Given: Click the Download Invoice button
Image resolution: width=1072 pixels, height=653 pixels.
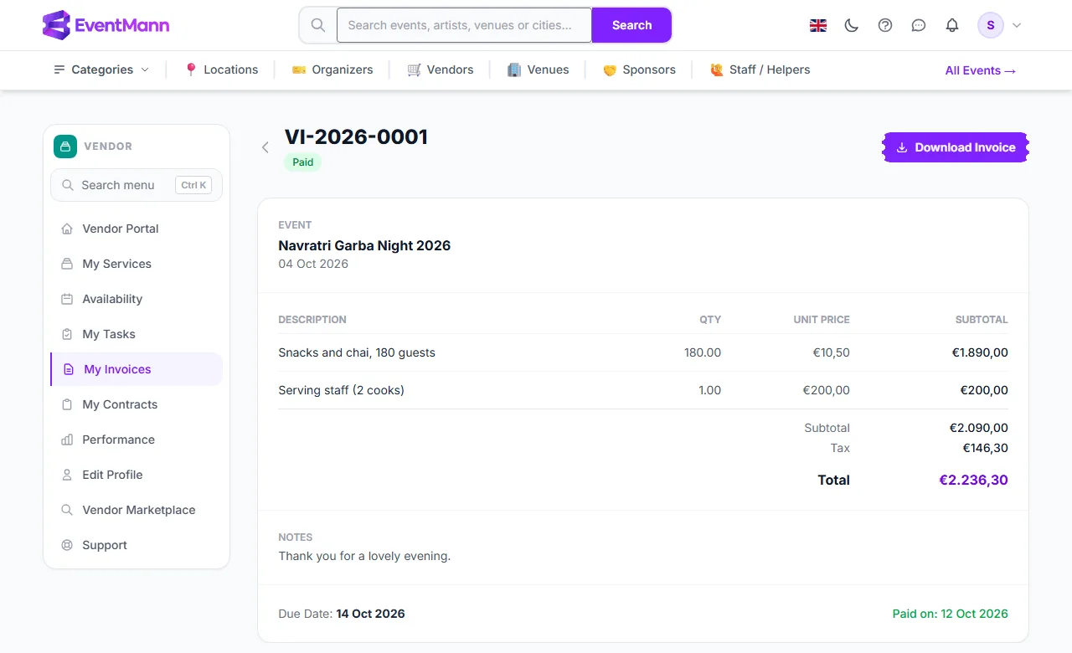Looking at the screenshot, I should point(956,147).
